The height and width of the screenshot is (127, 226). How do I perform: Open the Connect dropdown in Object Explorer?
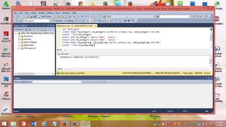pos(19,29)
